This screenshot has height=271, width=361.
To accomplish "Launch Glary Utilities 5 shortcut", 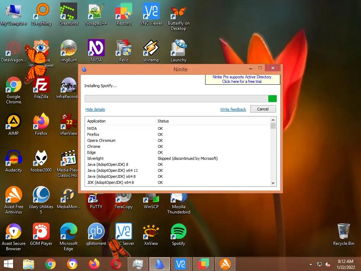I will pos(41,200).
